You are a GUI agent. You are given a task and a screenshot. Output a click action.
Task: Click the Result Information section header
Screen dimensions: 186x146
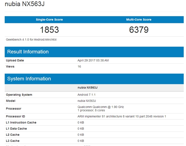point(94,52)
